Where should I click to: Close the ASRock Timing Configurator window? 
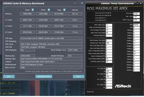(x=141, y=3)
